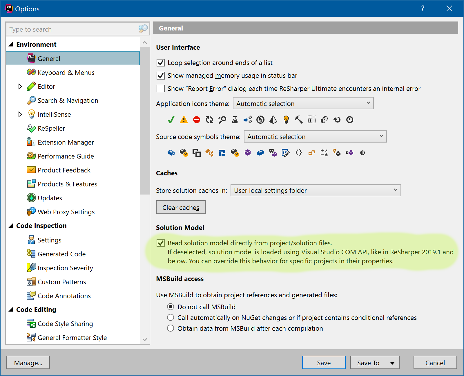
Task: Click the Product Feedback envelope icon
Action: click(x=31, y=170)
